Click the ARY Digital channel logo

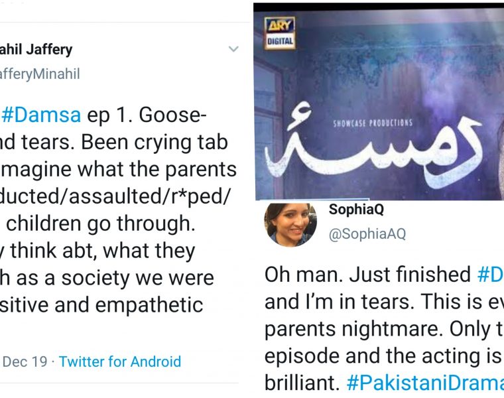pyautogui.click(x=280, y=33)
